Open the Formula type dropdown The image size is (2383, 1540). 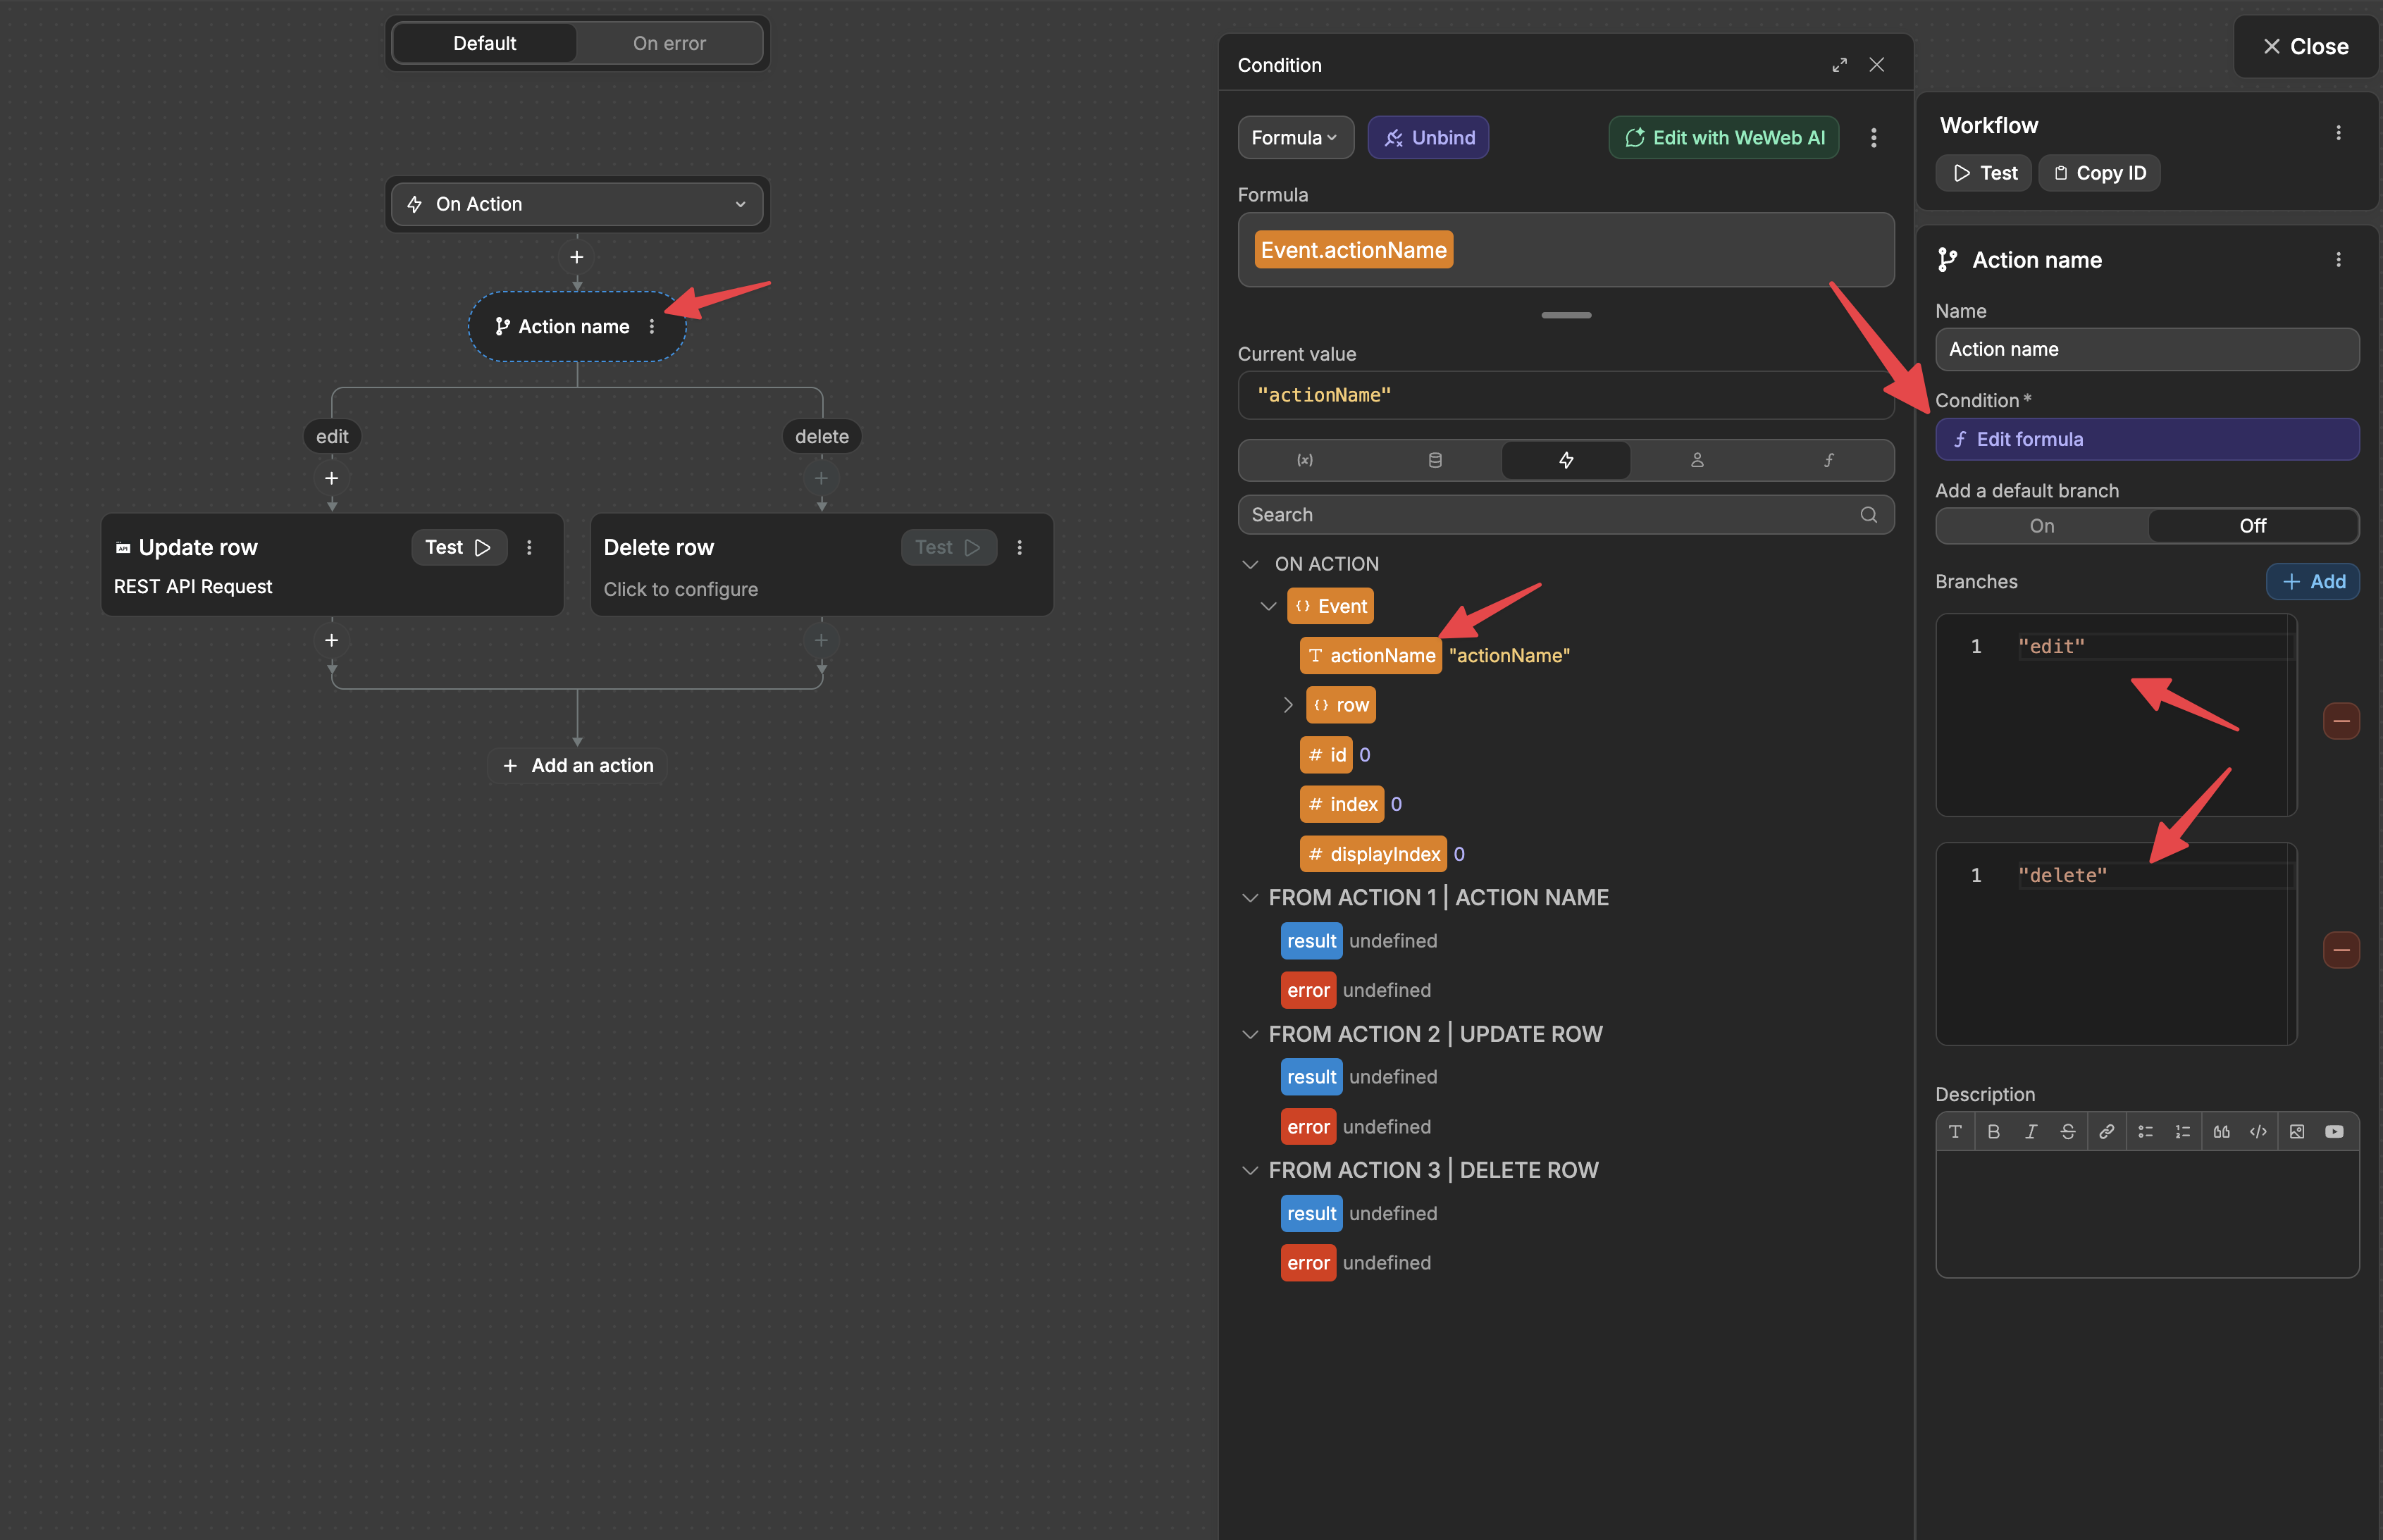[1295, 137]
